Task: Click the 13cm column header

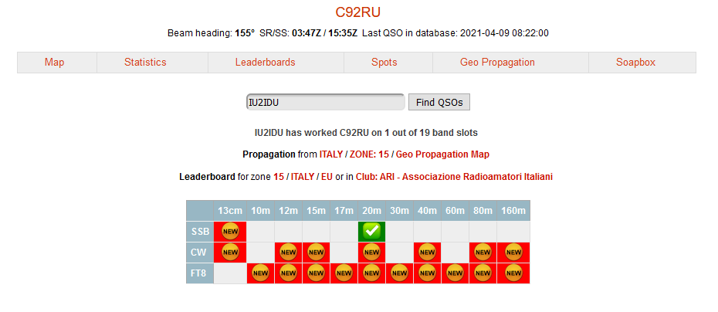Action: tap(230, 211)
